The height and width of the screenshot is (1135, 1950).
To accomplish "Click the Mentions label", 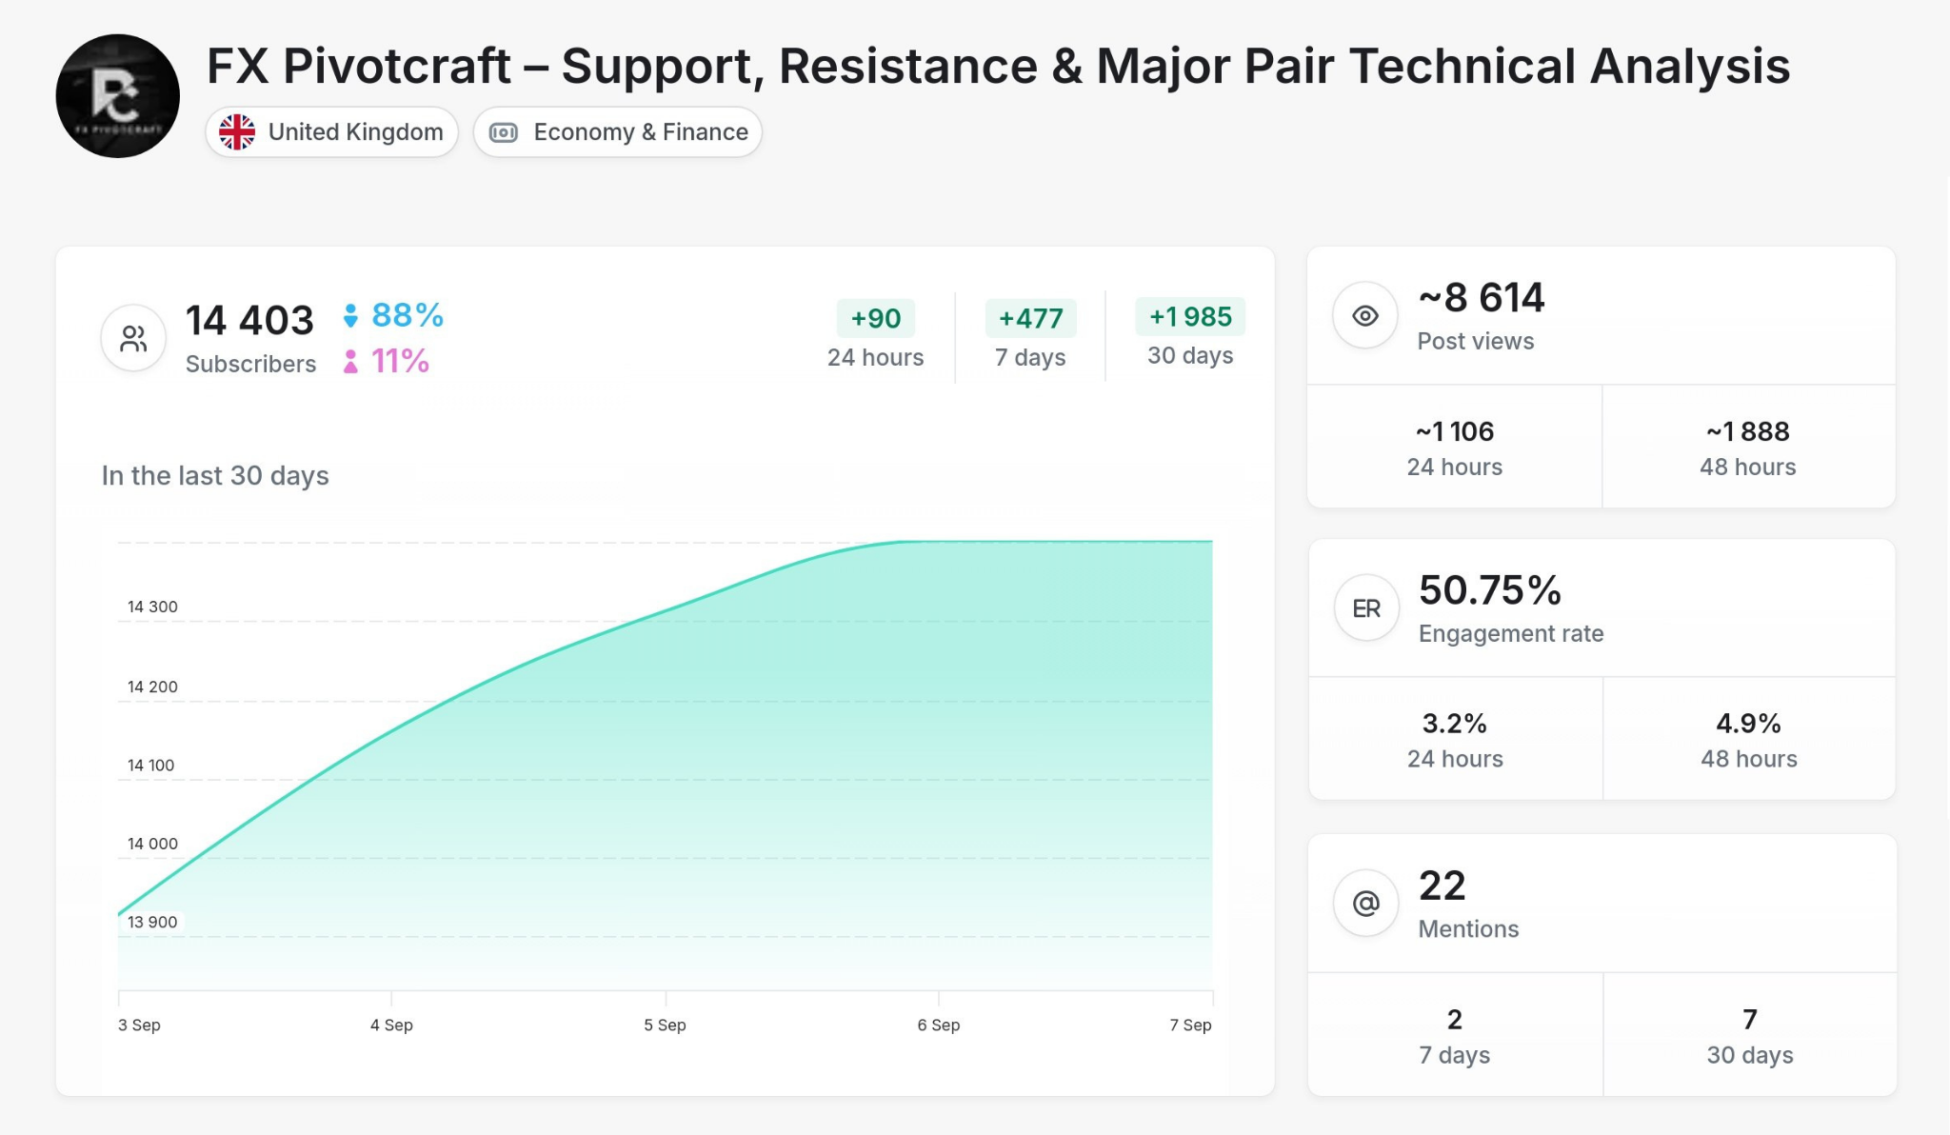I will tap(1469, 928).
